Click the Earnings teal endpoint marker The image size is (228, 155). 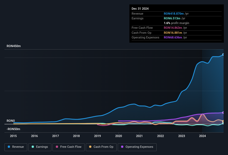point(223,123)
